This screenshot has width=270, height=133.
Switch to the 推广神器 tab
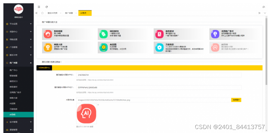69,13
